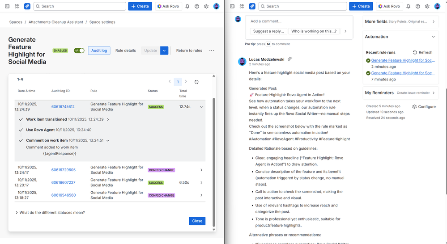
Task: Open Ask Rovo in left window
Action: (x=168, y=6)
